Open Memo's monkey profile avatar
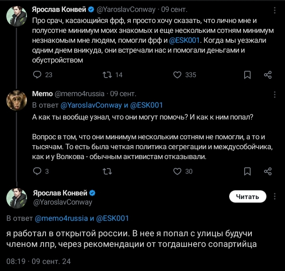 pyautogui.click(x=17, y=103)
